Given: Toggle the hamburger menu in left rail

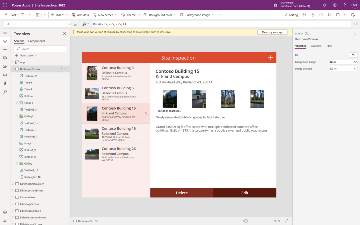Looking at the screenshot, I should 5,33.
